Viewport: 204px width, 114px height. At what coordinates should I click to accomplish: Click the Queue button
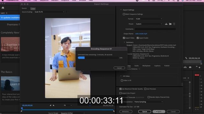click(x=144, y=111)
